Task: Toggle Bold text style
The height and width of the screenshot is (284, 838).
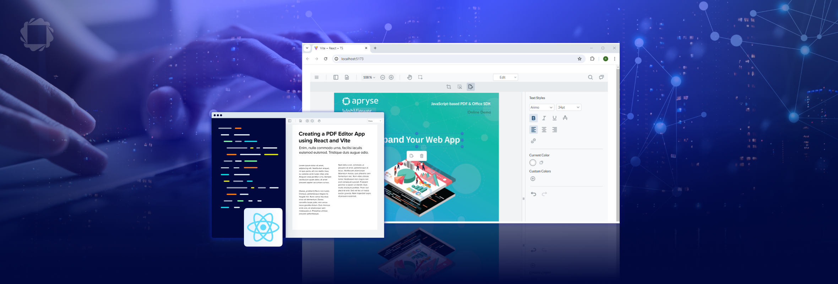Action: [533, 118]
